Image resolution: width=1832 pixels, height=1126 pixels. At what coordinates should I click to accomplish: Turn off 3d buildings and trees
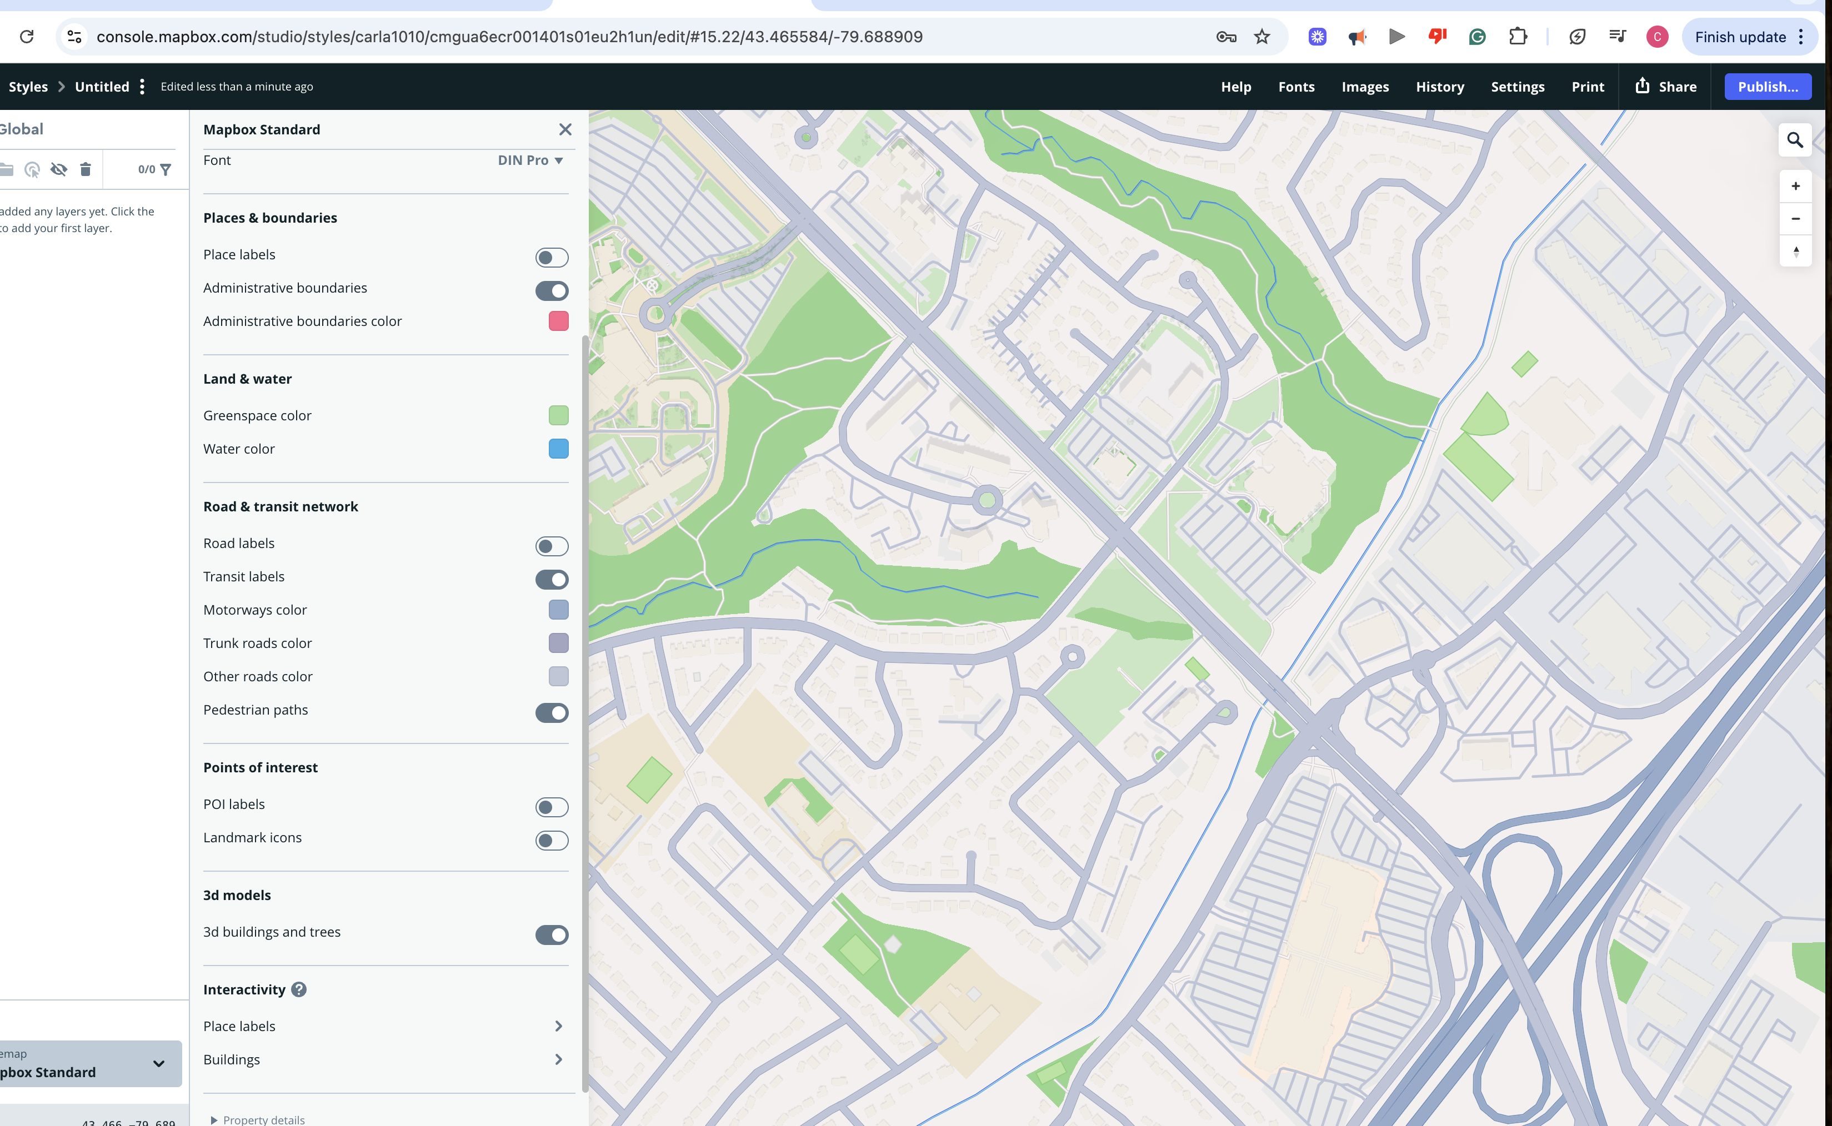551,934
